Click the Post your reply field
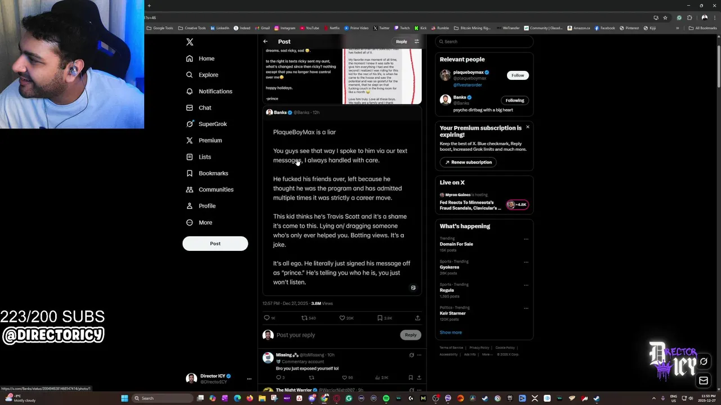 337,335
